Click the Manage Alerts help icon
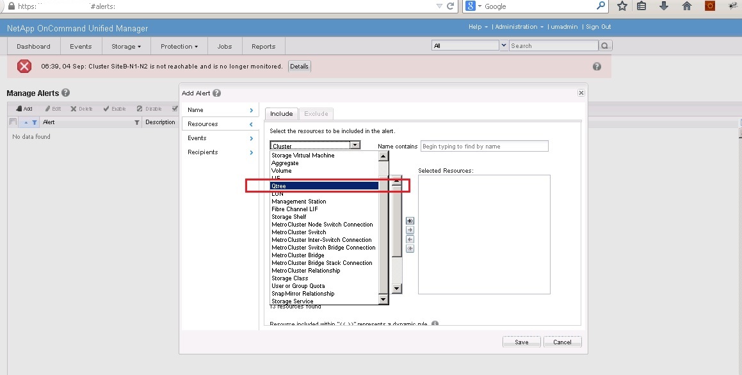Viewport: 742px width, 375px height. click(65, 93)
